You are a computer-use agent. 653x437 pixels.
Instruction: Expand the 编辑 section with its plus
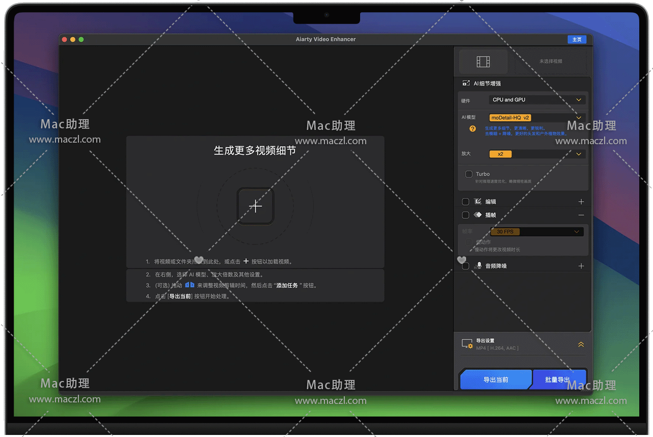[581, 202]
